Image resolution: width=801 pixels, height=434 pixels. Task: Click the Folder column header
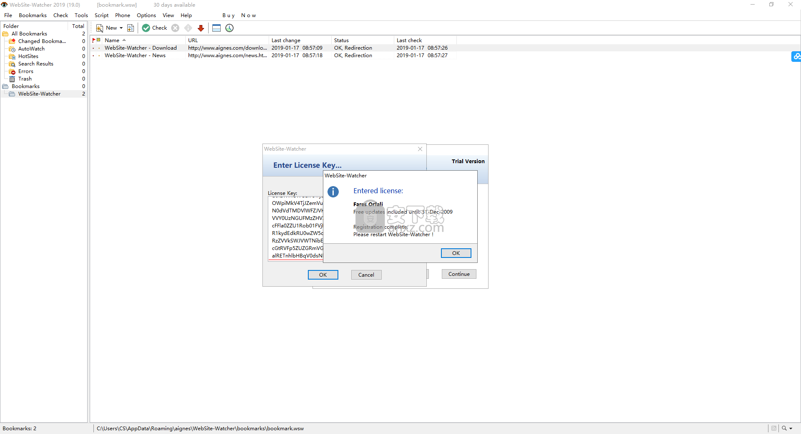coord(34,26)
